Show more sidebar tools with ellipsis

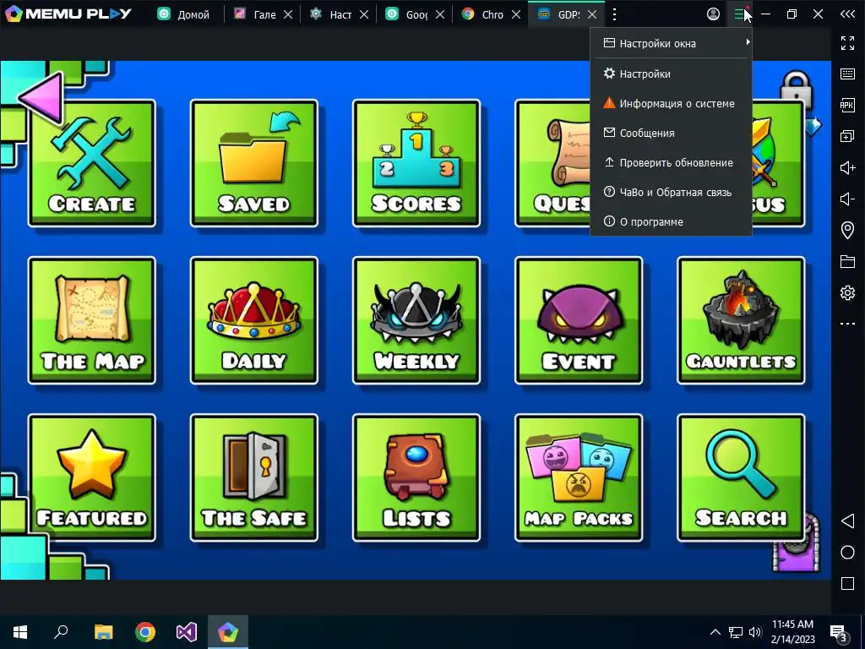coord(847,324)
